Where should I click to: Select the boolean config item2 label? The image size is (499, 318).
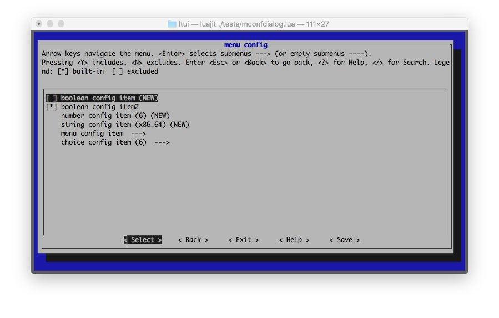click(x=100, y=107)
